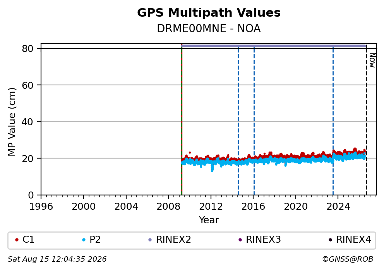Viewport: 384px width, 271px height.
Task: Click the 'RINEX4' legend label
Action: [x=353, y=240]
